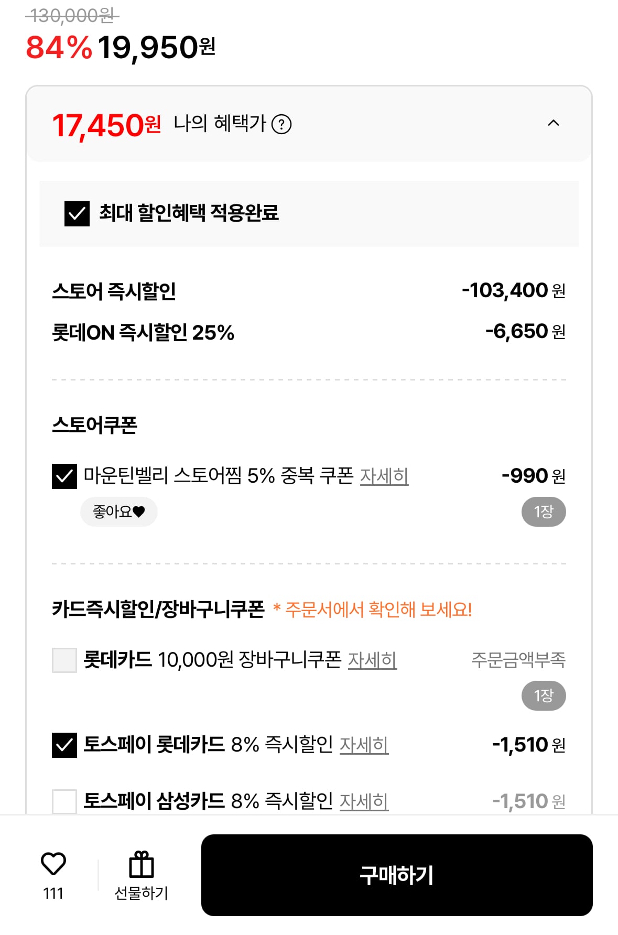Disable the 토스페이 롯데카드 8% discount
The width and height of the screenshot is (618, 935).
(x=63, y=744)
